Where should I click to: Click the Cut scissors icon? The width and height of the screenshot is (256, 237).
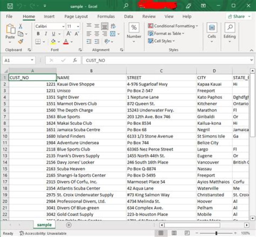(x=20, y=27)
